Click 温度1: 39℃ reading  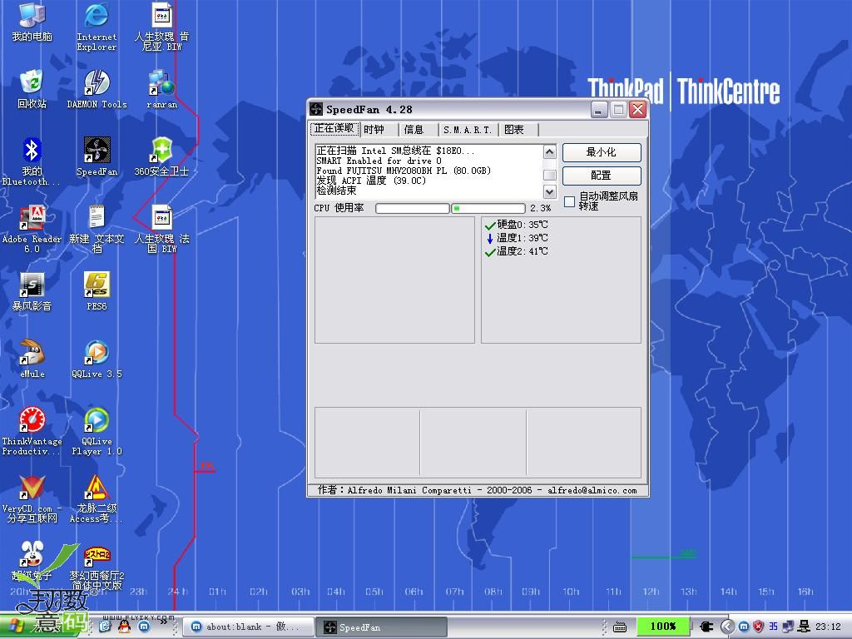coord(516,238)
